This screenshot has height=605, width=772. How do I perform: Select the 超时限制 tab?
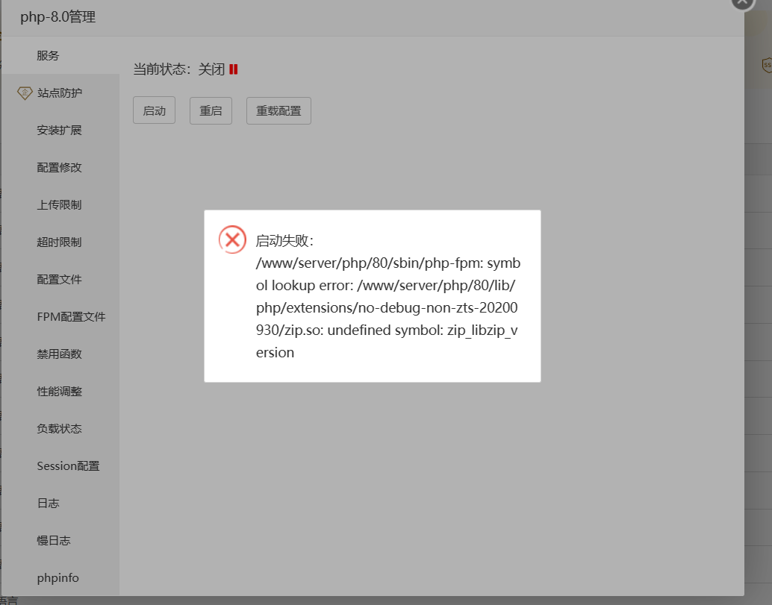60,242
